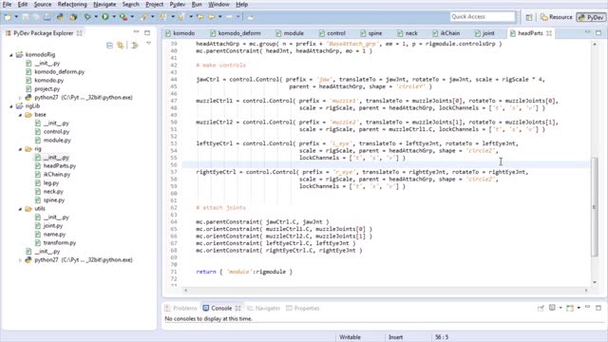This screenshot has width=608, height=342.
Task: Open the Open Console dropdown arrow
Action: click(x=579, y=308)
